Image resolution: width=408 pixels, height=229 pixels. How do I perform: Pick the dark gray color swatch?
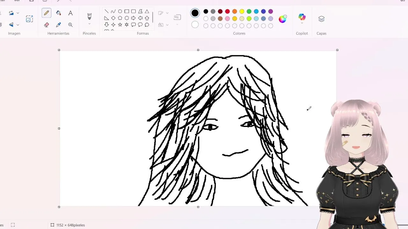coord(213,11)
